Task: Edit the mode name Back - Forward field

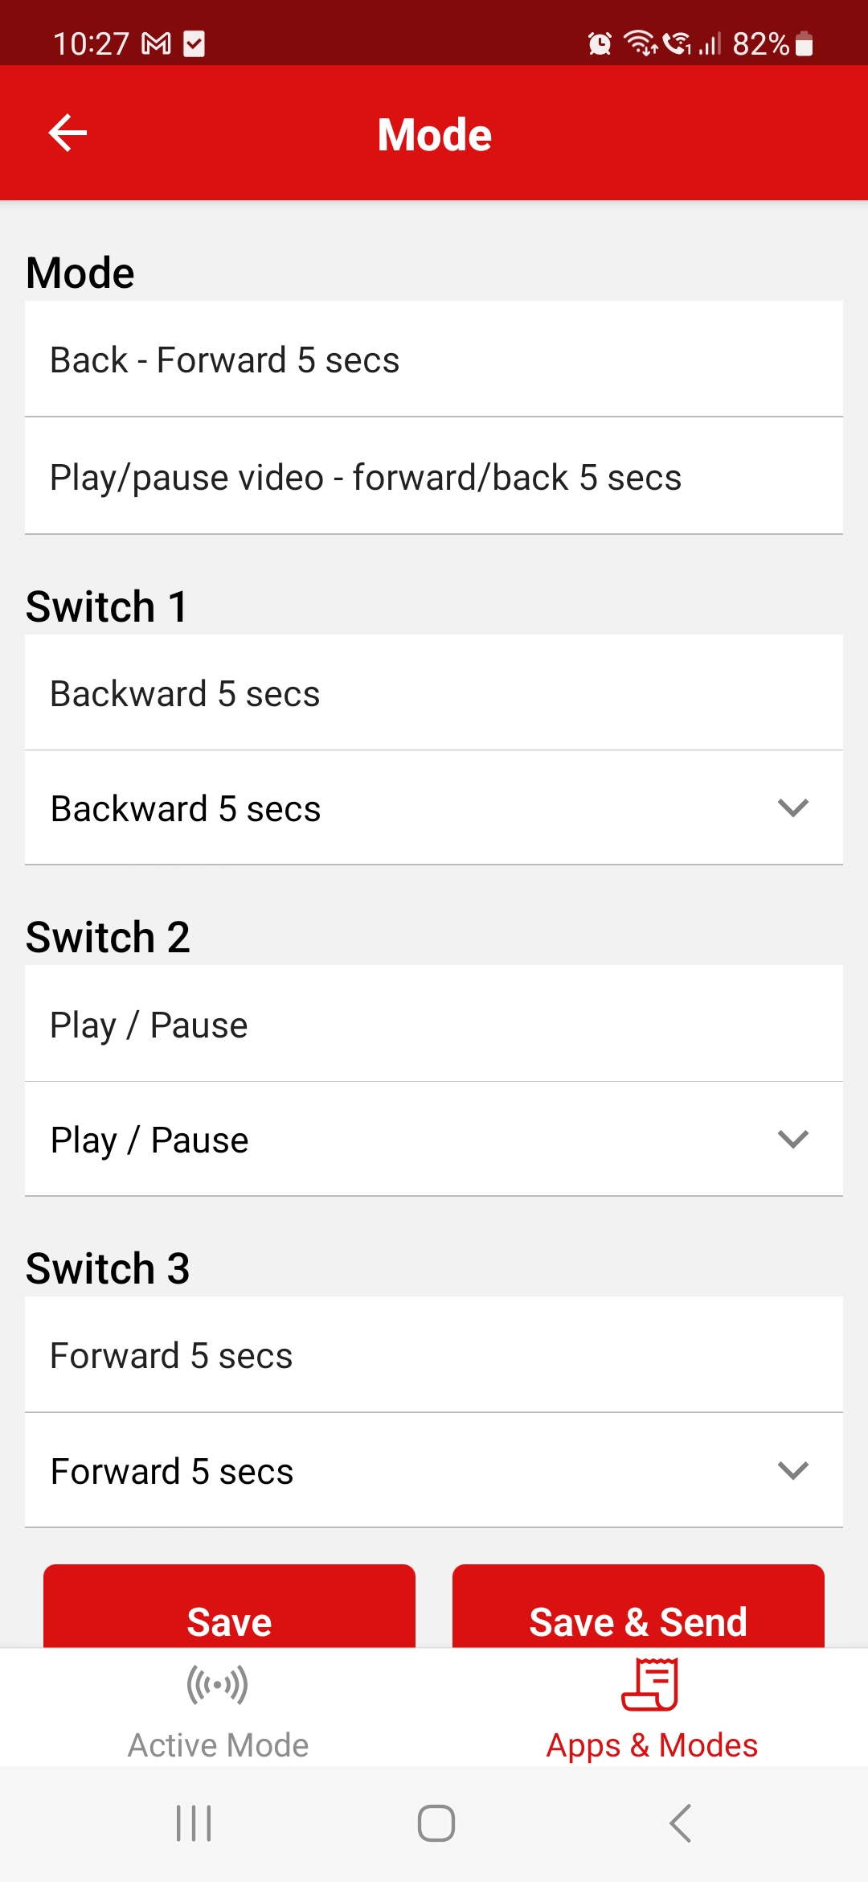Action: point(434,359)
